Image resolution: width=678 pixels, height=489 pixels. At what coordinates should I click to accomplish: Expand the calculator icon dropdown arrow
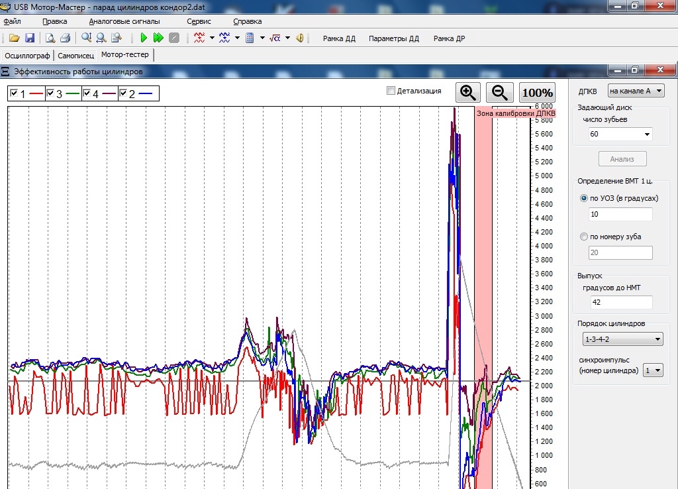click(262, 38)
